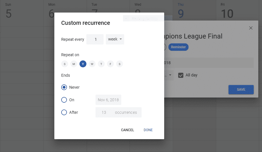Open the week frequency dropdown
The height and width of the screenshot is (152, 262).
tap(115, 39)
